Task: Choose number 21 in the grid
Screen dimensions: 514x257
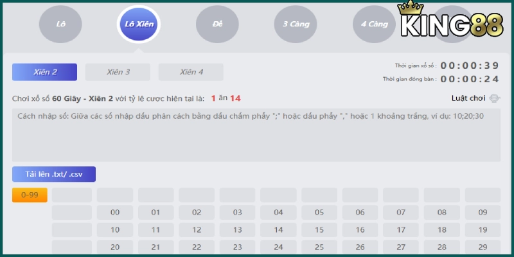Action: (155, 247)
